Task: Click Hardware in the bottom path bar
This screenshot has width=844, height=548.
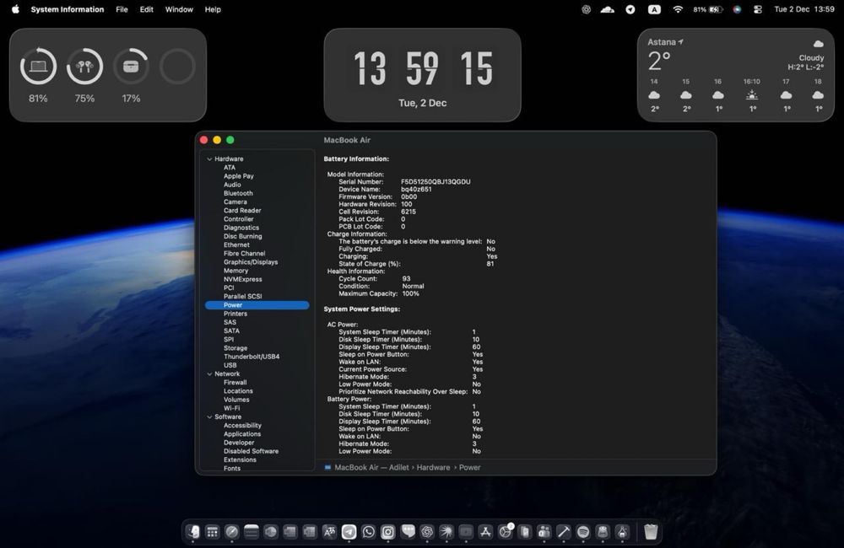Action: pos(433,467)
